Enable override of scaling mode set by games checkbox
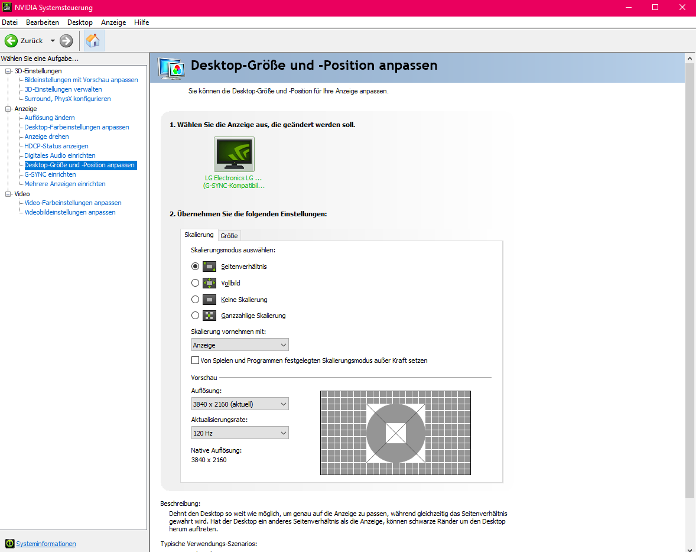The height and width of the screenshot is (552, 696). pos(195,360)
